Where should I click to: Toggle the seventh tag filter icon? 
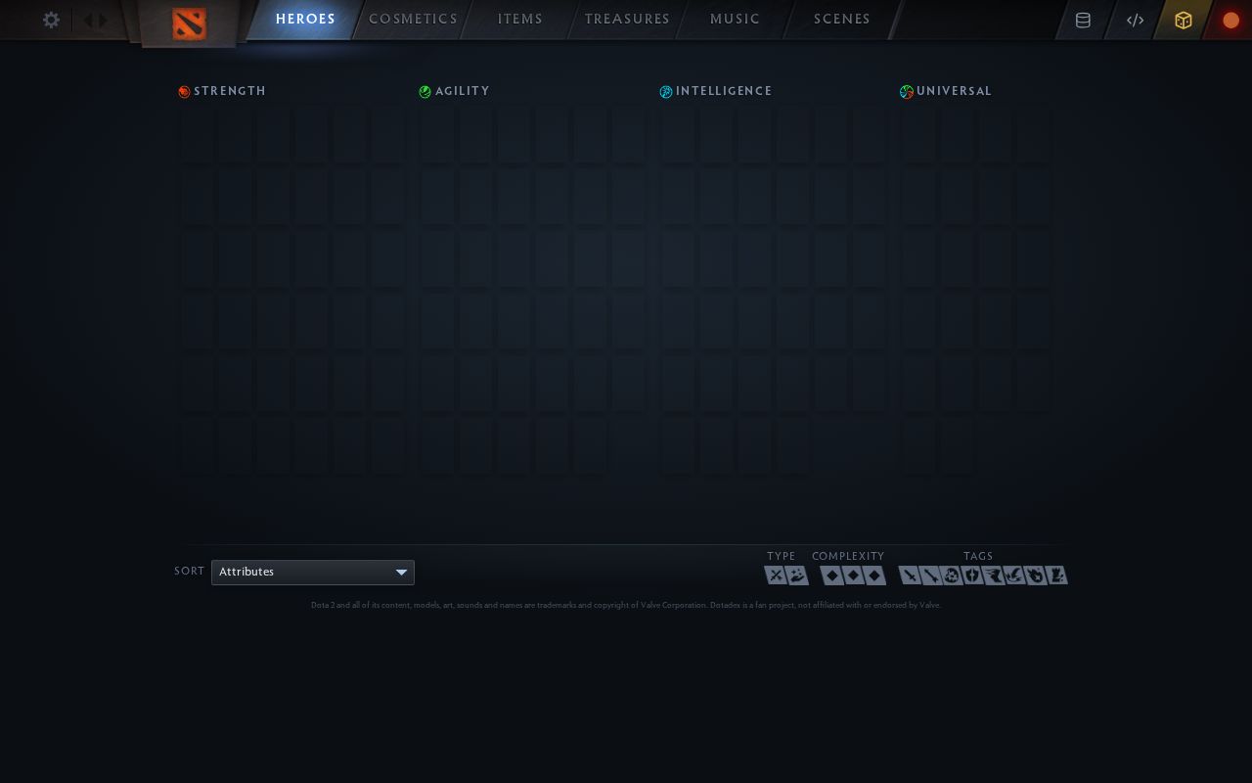click(x=1036, y=576)
